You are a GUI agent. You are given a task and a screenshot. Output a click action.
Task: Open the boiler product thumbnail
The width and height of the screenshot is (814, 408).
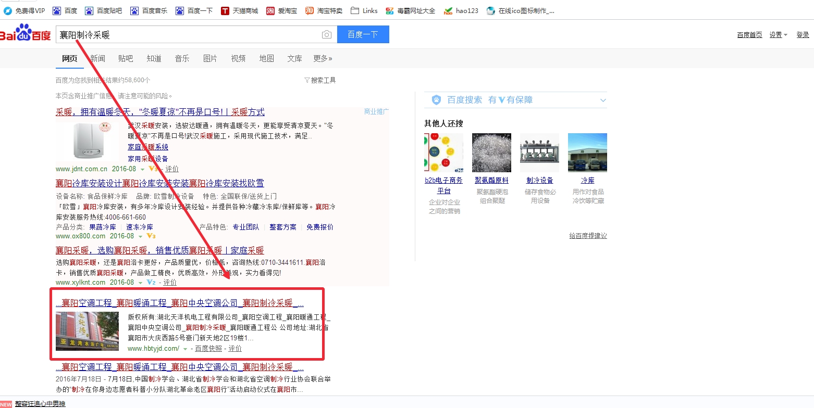pyautogui.click(x=87, y=141)
